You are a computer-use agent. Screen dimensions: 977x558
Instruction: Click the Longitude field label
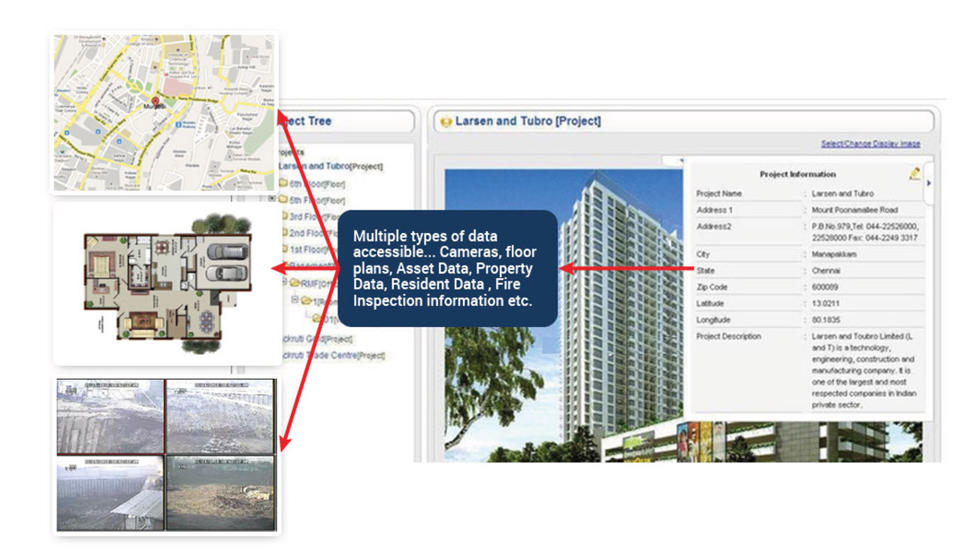pyautogui.click(x=713, y=320)
